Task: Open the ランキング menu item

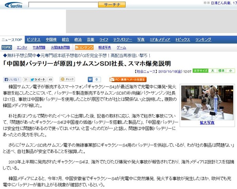Action: (203, 39)
